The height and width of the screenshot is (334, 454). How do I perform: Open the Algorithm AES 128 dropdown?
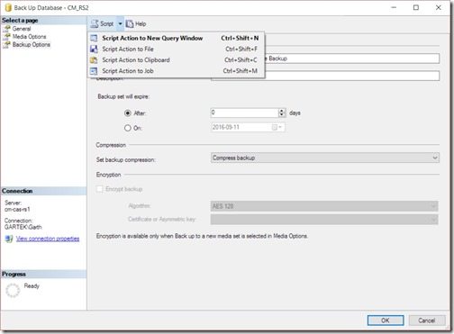pyautogui.click(x=324, y=206)
